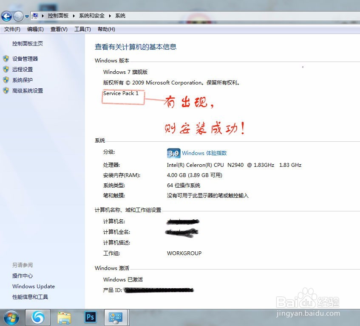
Task: Click shield icon beside 远程设置
Action: point(6,69)
